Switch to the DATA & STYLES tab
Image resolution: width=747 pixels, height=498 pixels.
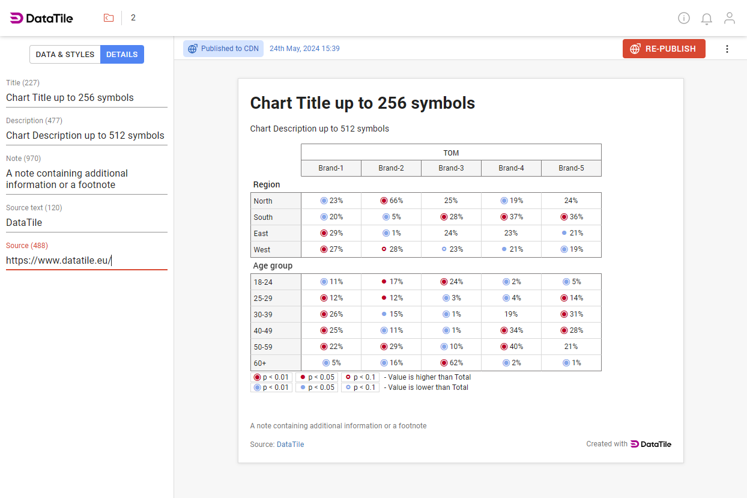[65, 54]
